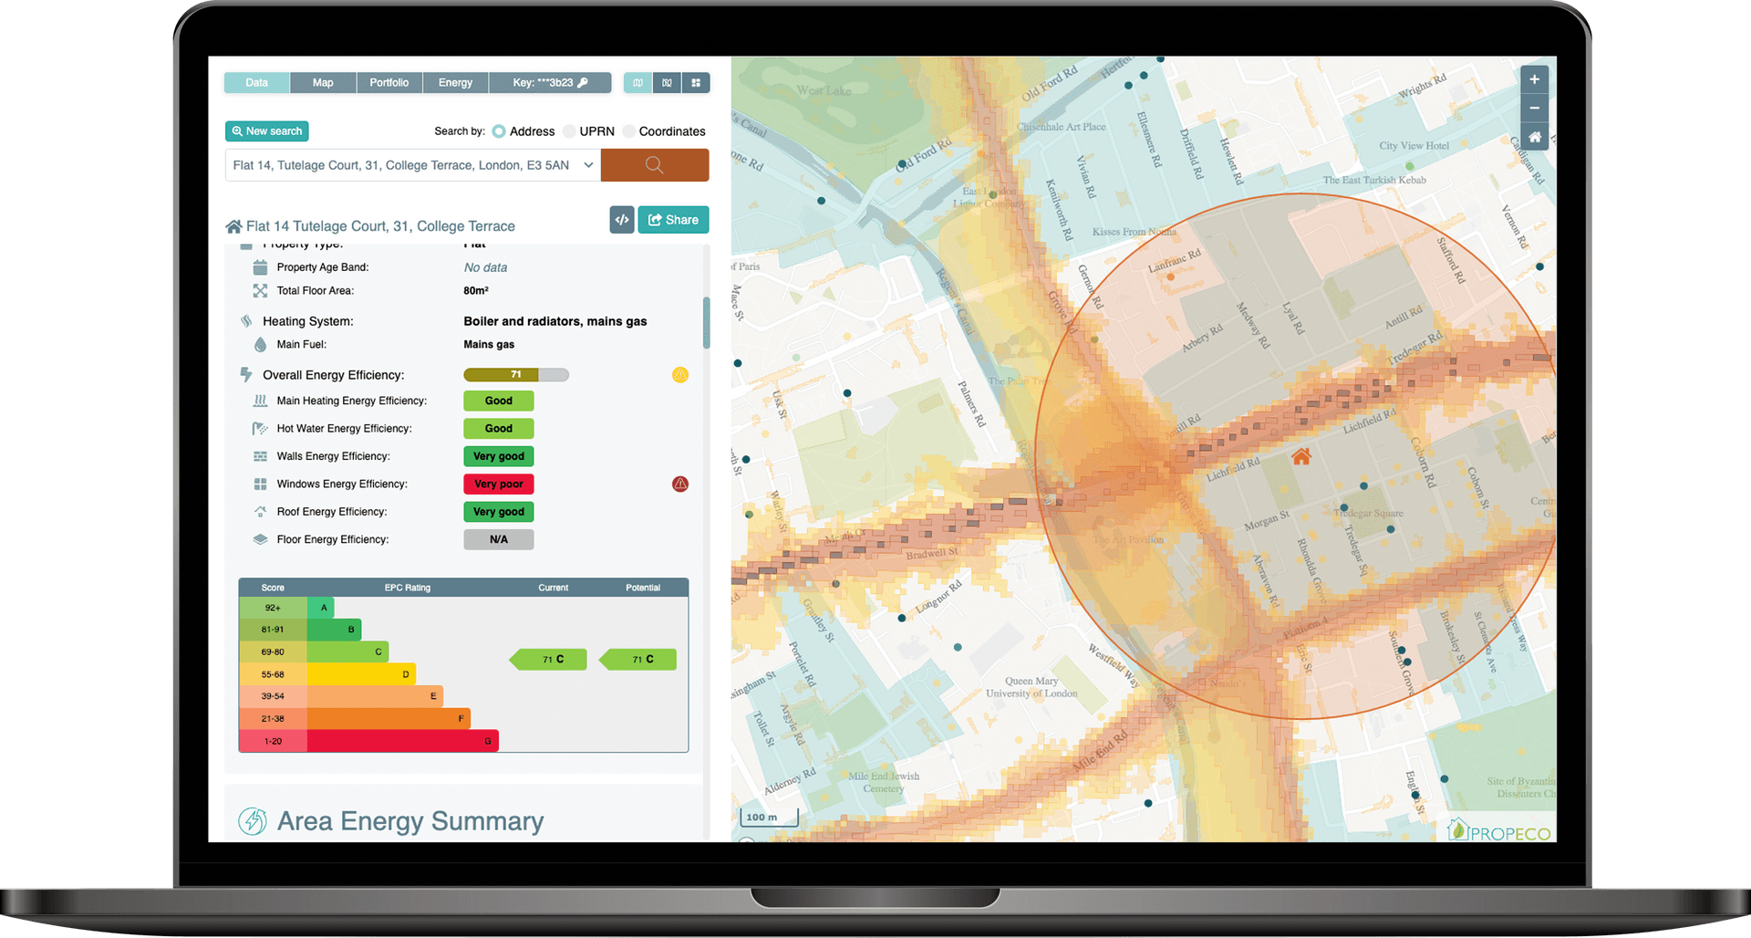Image resolution: width=1751 pixels, height=938 pixels.
Task: Click the Area Energy Summary heading
Action: [410, 821]
